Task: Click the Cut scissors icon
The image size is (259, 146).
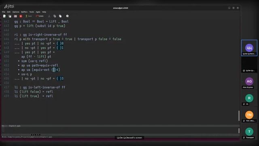Action: pyautogui.click(x=49, y=16)
